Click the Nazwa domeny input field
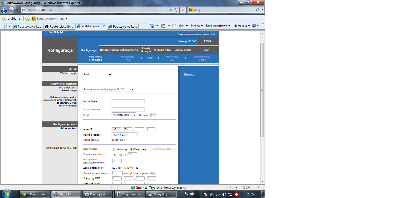 click(128, 110)
